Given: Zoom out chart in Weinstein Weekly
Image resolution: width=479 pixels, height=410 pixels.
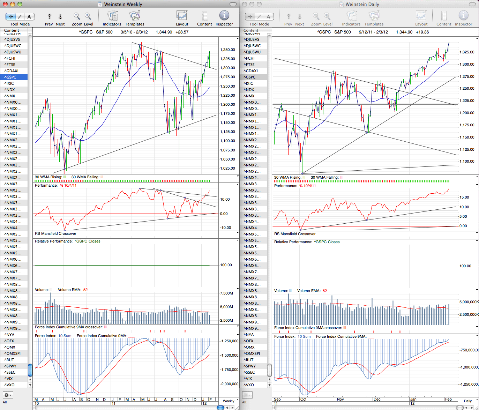Looking at the screenshot, I should coord(77,16).
